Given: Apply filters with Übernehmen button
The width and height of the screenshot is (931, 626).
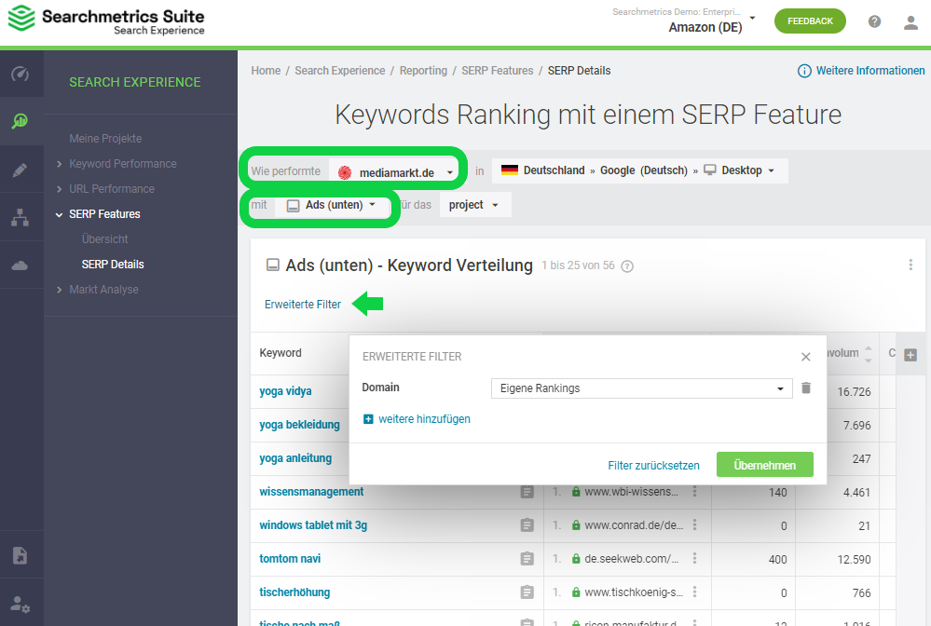Looking at the screenshot, I should (x=764, y=465).
